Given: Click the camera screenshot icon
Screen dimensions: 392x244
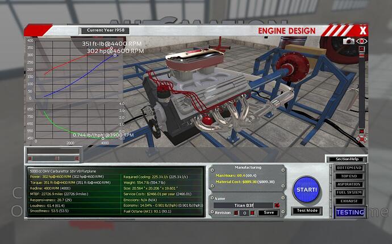Looking at the screenshot, I should (x=348, y=41).
